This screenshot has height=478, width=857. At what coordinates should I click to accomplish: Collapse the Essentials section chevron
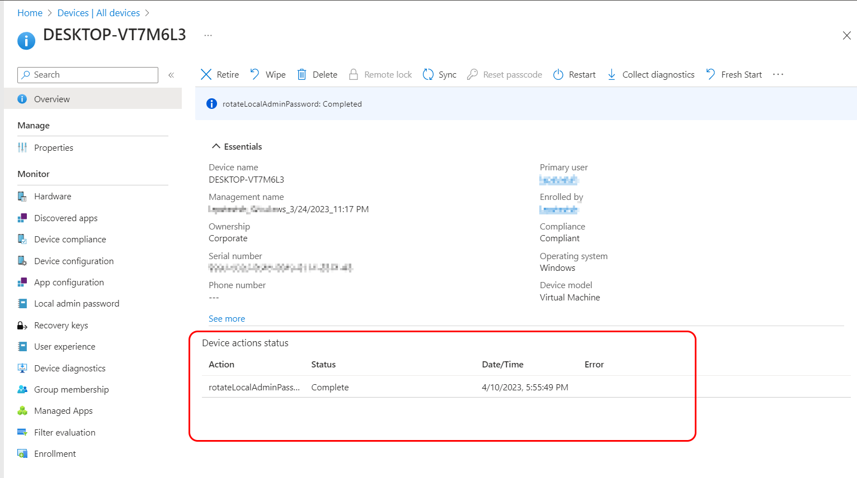(216, 146)
